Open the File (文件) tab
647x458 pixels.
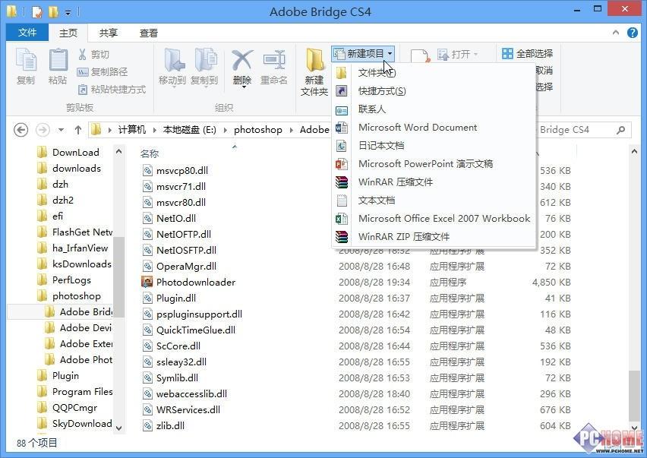pyautogui.click(x=27, y=33)
